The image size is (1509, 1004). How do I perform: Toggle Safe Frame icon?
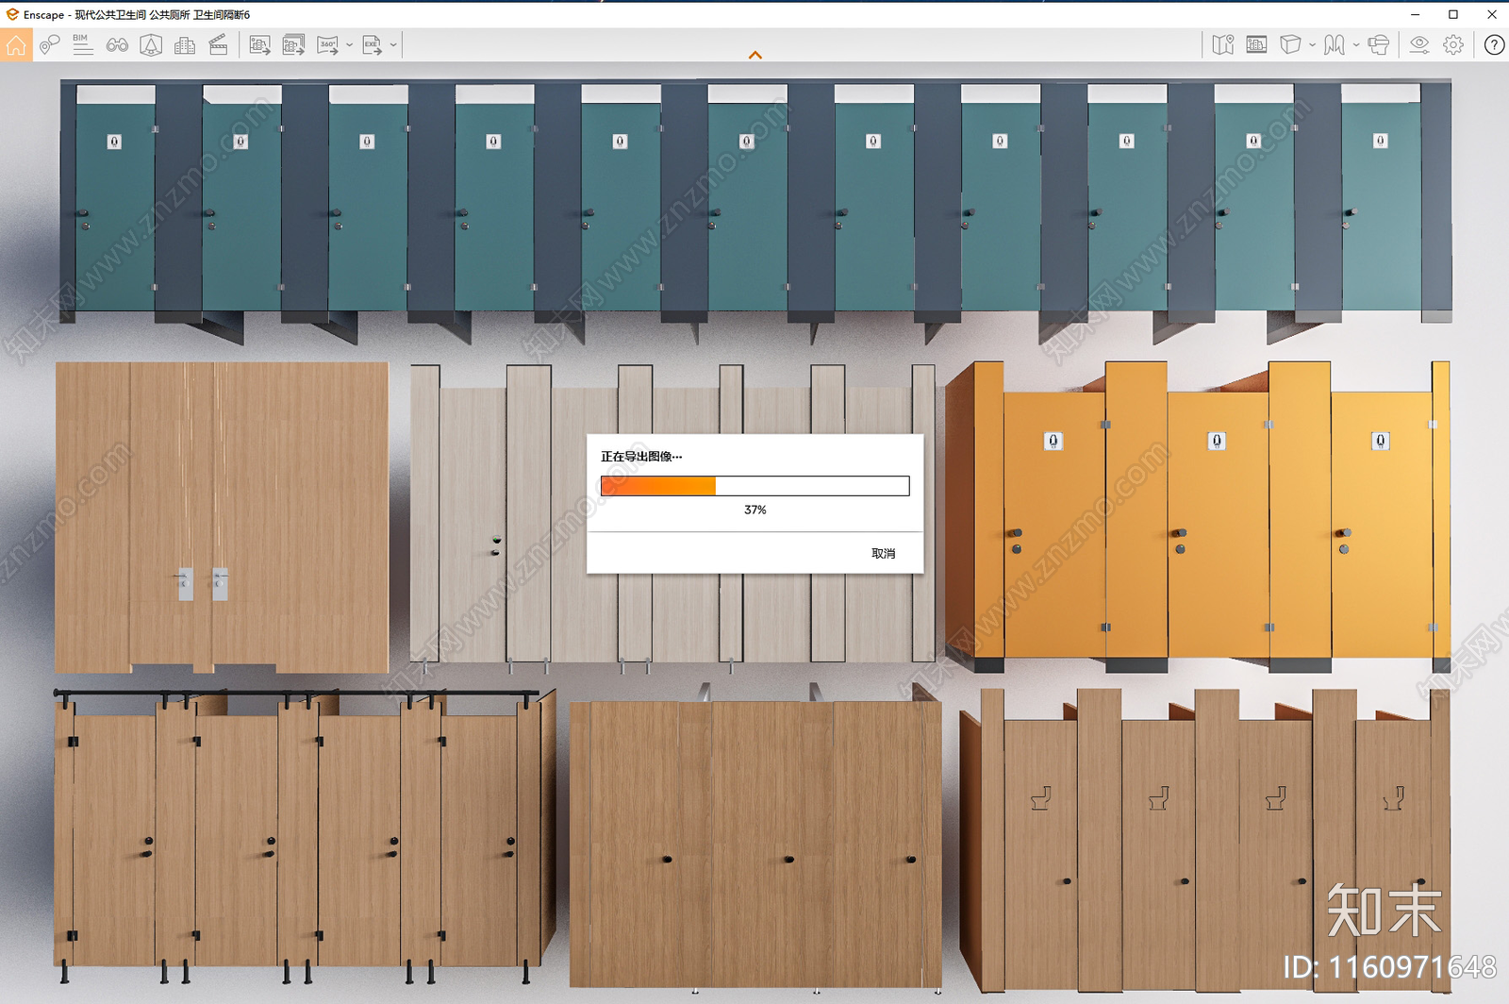coord(1256,44)
